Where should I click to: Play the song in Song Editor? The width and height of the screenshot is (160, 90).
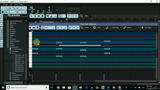31,16
